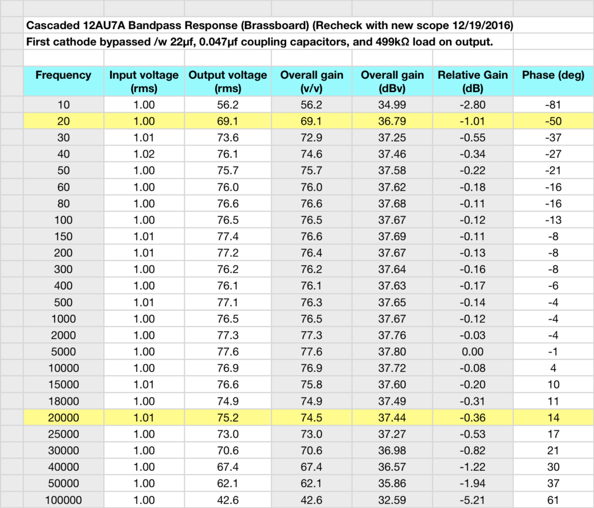The height and width of the screenshot is (508, 594).
Task: Click relative gain value -0.22
Action: tap(473, 170)
